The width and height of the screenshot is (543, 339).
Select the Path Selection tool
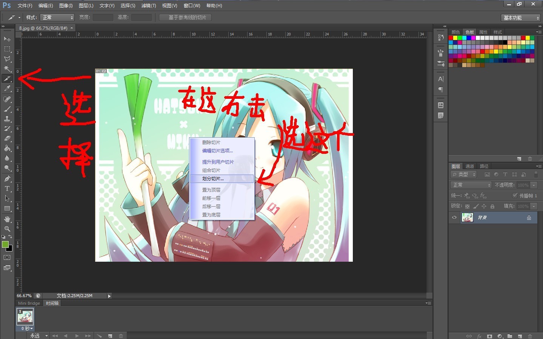point(7,198)
